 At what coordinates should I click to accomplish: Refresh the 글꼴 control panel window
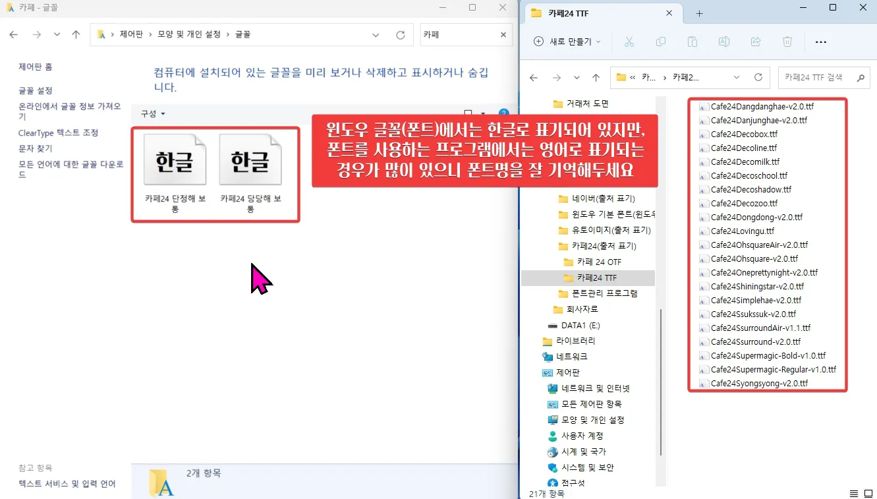pyautogui.click(x=401, y=35)
